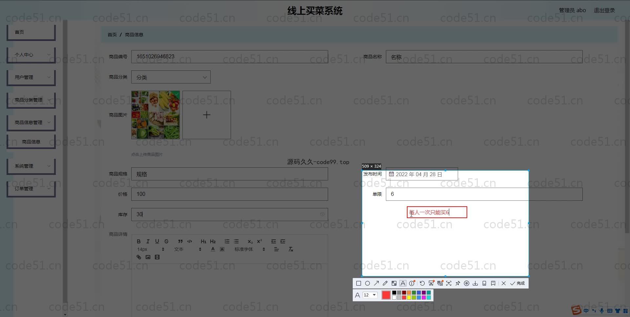The height and width of the screenshot is (317, 630).
Task: Open the 文本 heading style picker
Action: point(188,249)
